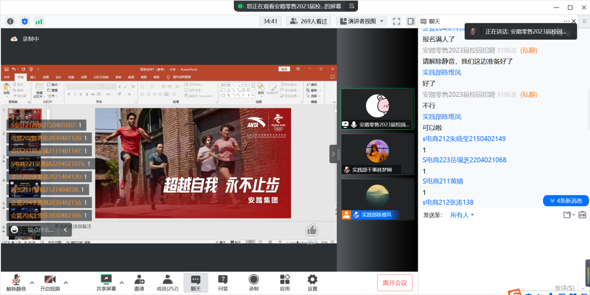
Task: Open the PowerPoint 设计 tab
Action: tap(59, 77)
